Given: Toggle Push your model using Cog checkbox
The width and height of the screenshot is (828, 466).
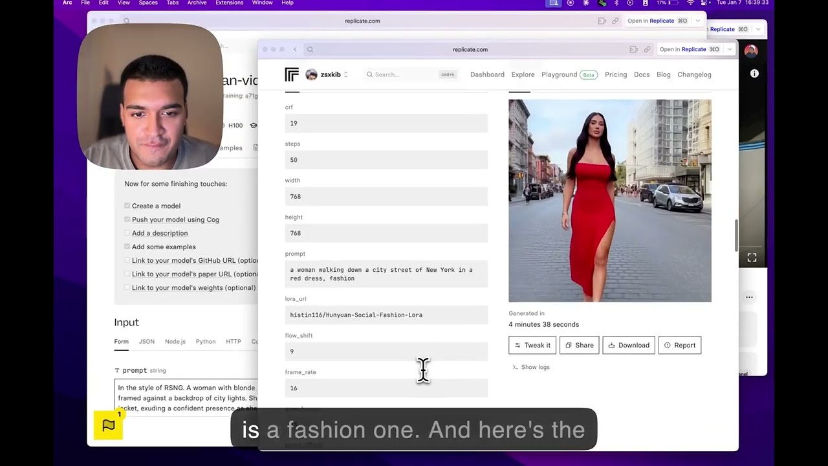Looking at the screenshot, I should click(127, 219).
